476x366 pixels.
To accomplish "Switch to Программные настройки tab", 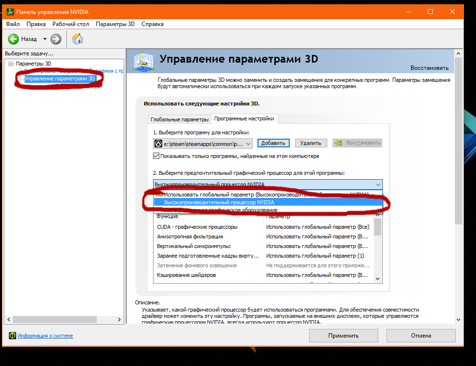I will (244, 118).
